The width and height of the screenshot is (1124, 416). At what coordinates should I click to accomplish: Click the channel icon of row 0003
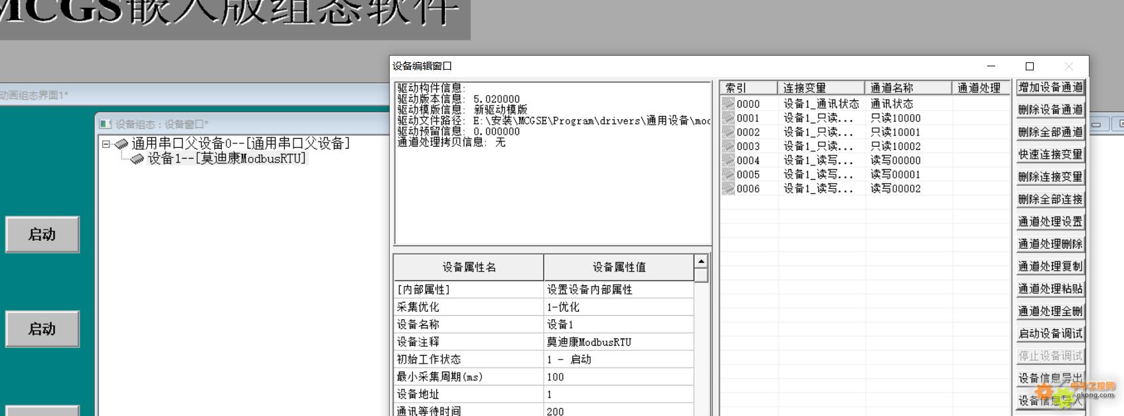tap(728, 146)
